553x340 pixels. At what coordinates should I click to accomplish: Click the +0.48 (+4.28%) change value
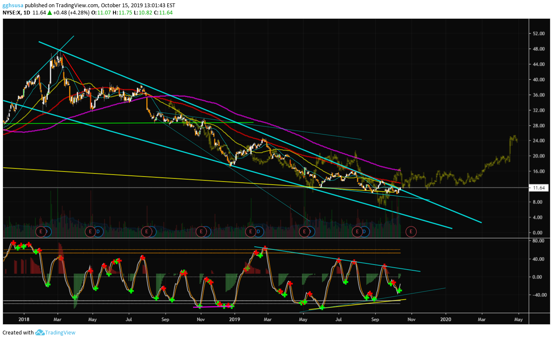[72, 13]
